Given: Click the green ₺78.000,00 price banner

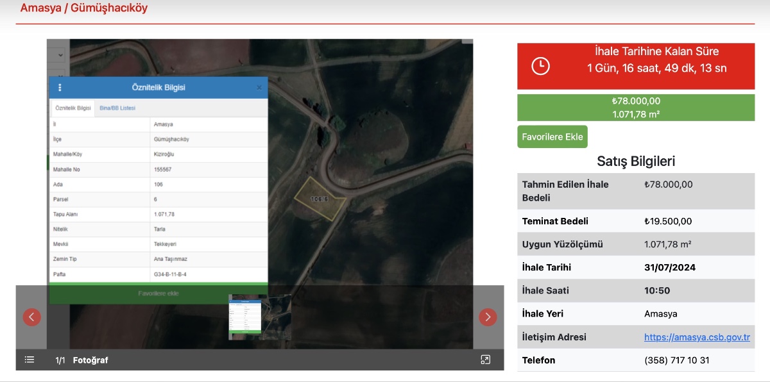Looking at the screenshot, I should pyautogui.click(x=636, y=108).
